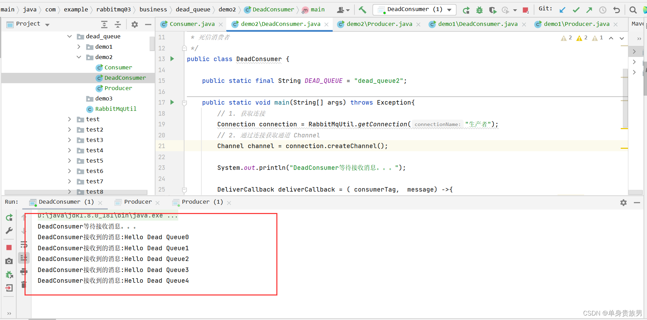Open Git history clock icon

point(603,10)
